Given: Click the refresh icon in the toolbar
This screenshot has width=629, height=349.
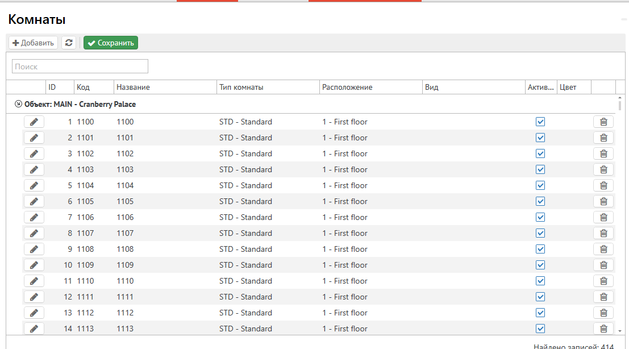Looking at the screenshot, I should [x=69, y=43].
